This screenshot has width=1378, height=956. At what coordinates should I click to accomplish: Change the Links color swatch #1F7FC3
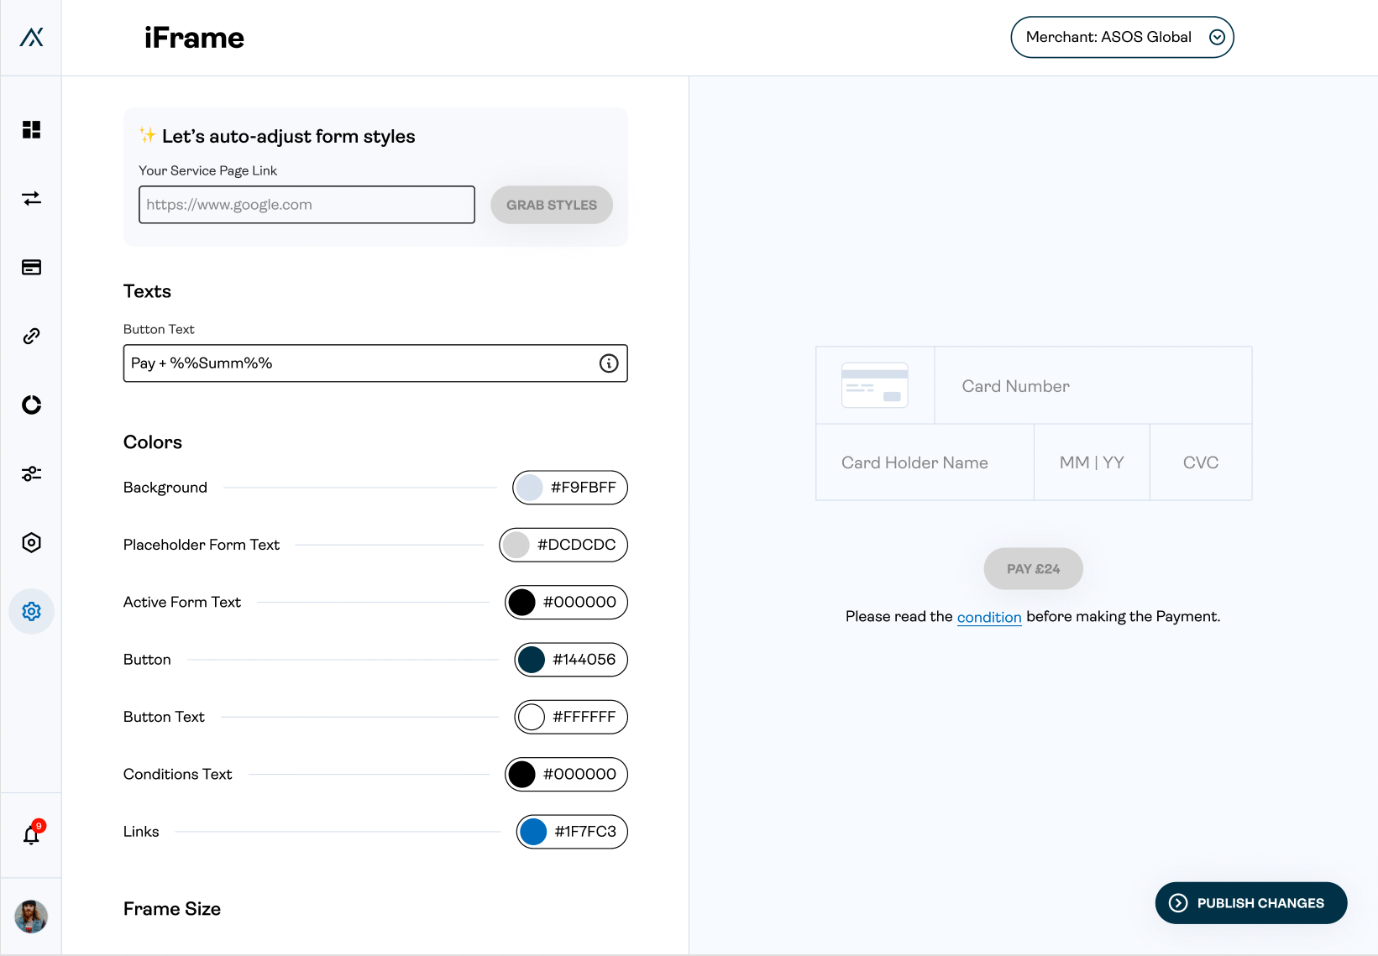click(x=533, y=832)
